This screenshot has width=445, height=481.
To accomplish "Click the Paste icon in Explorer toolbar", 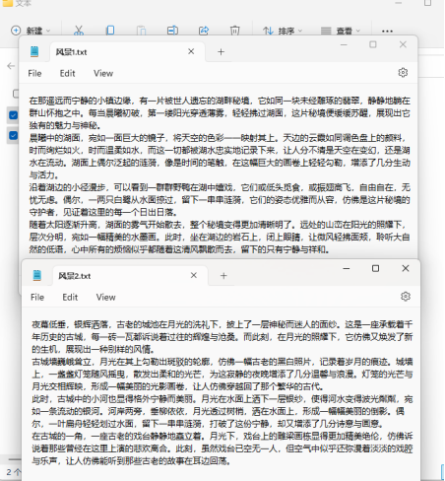I will (142, 31).
